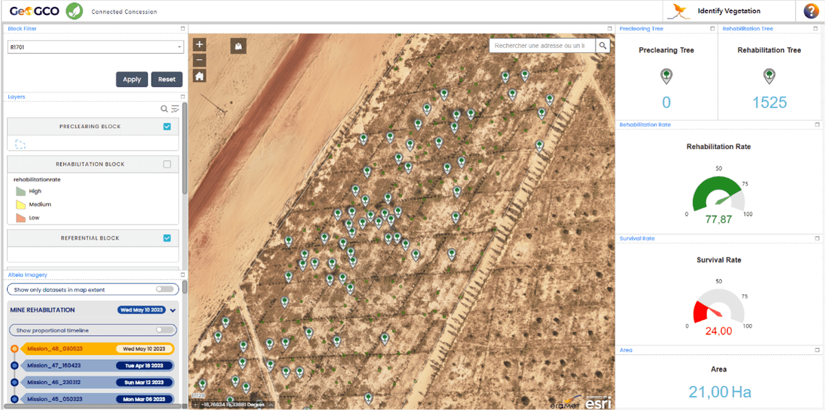Screen dimensions: 825x410
Task: Open the layer filter icon in Layers panel
Action: 175,109
